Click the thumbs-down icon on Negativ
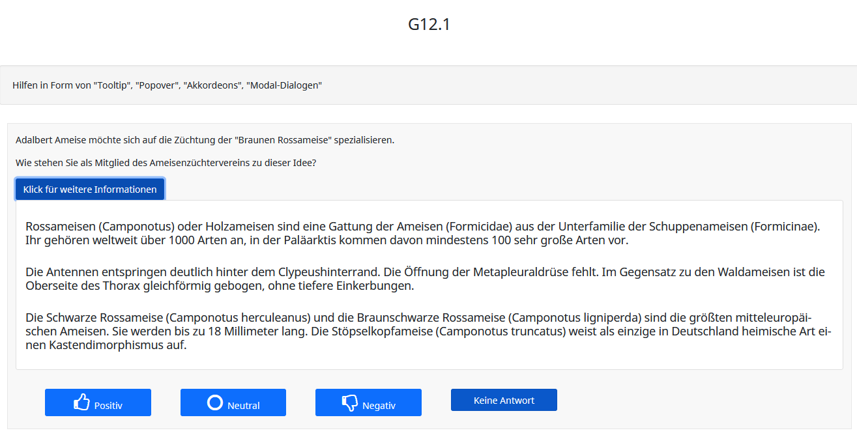This screenshot has width=857, height=437. coord(350,403)
